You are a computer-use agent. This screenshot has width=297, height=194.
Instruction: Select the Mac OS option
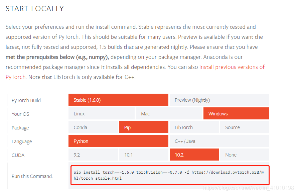(169, 113)
